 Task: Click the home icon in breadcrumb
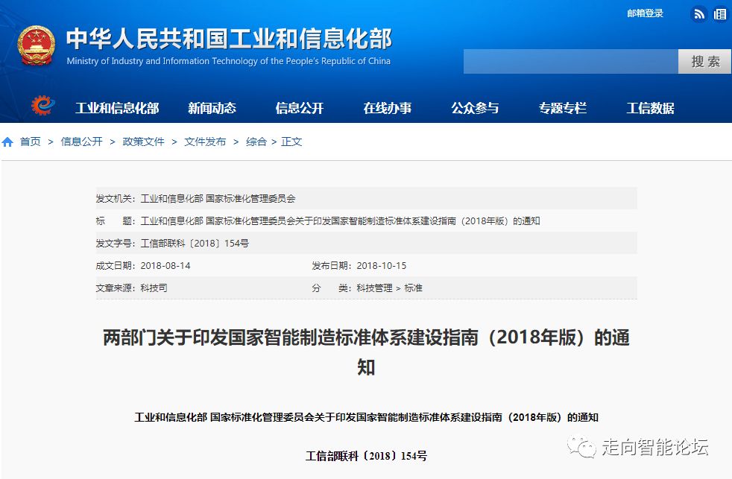(x=7, y=142)
